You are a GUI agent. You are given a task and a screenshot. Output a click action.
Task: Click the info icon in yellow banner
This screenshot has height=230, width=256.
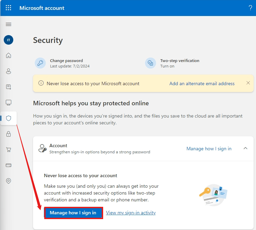click(x=41, y=83)
